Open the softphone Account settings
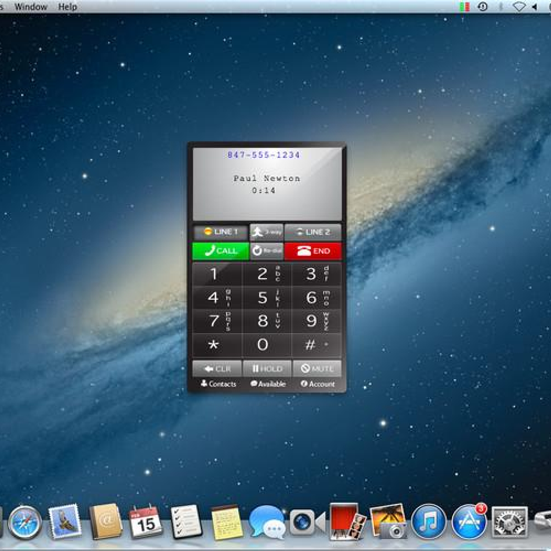The height and width of the screenshot is (551, 551). [x=318, y=384]
